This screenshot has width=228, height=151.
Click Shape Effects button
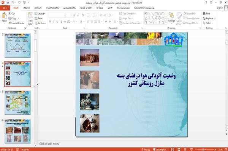click(191, 23)
